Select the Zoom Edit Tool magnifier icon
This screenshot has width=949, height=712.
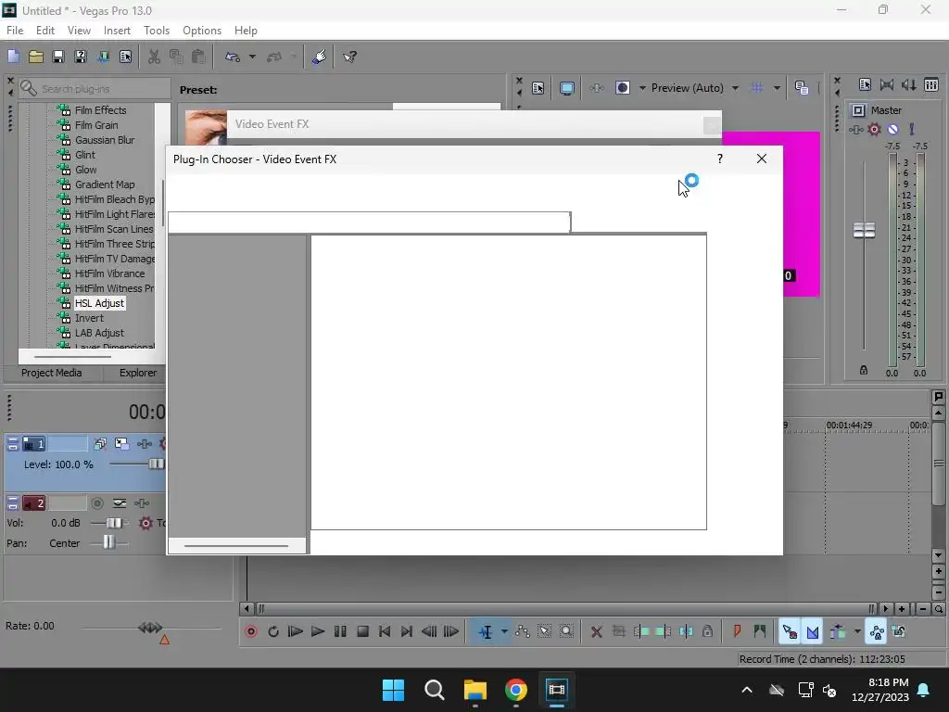[566, 632]
